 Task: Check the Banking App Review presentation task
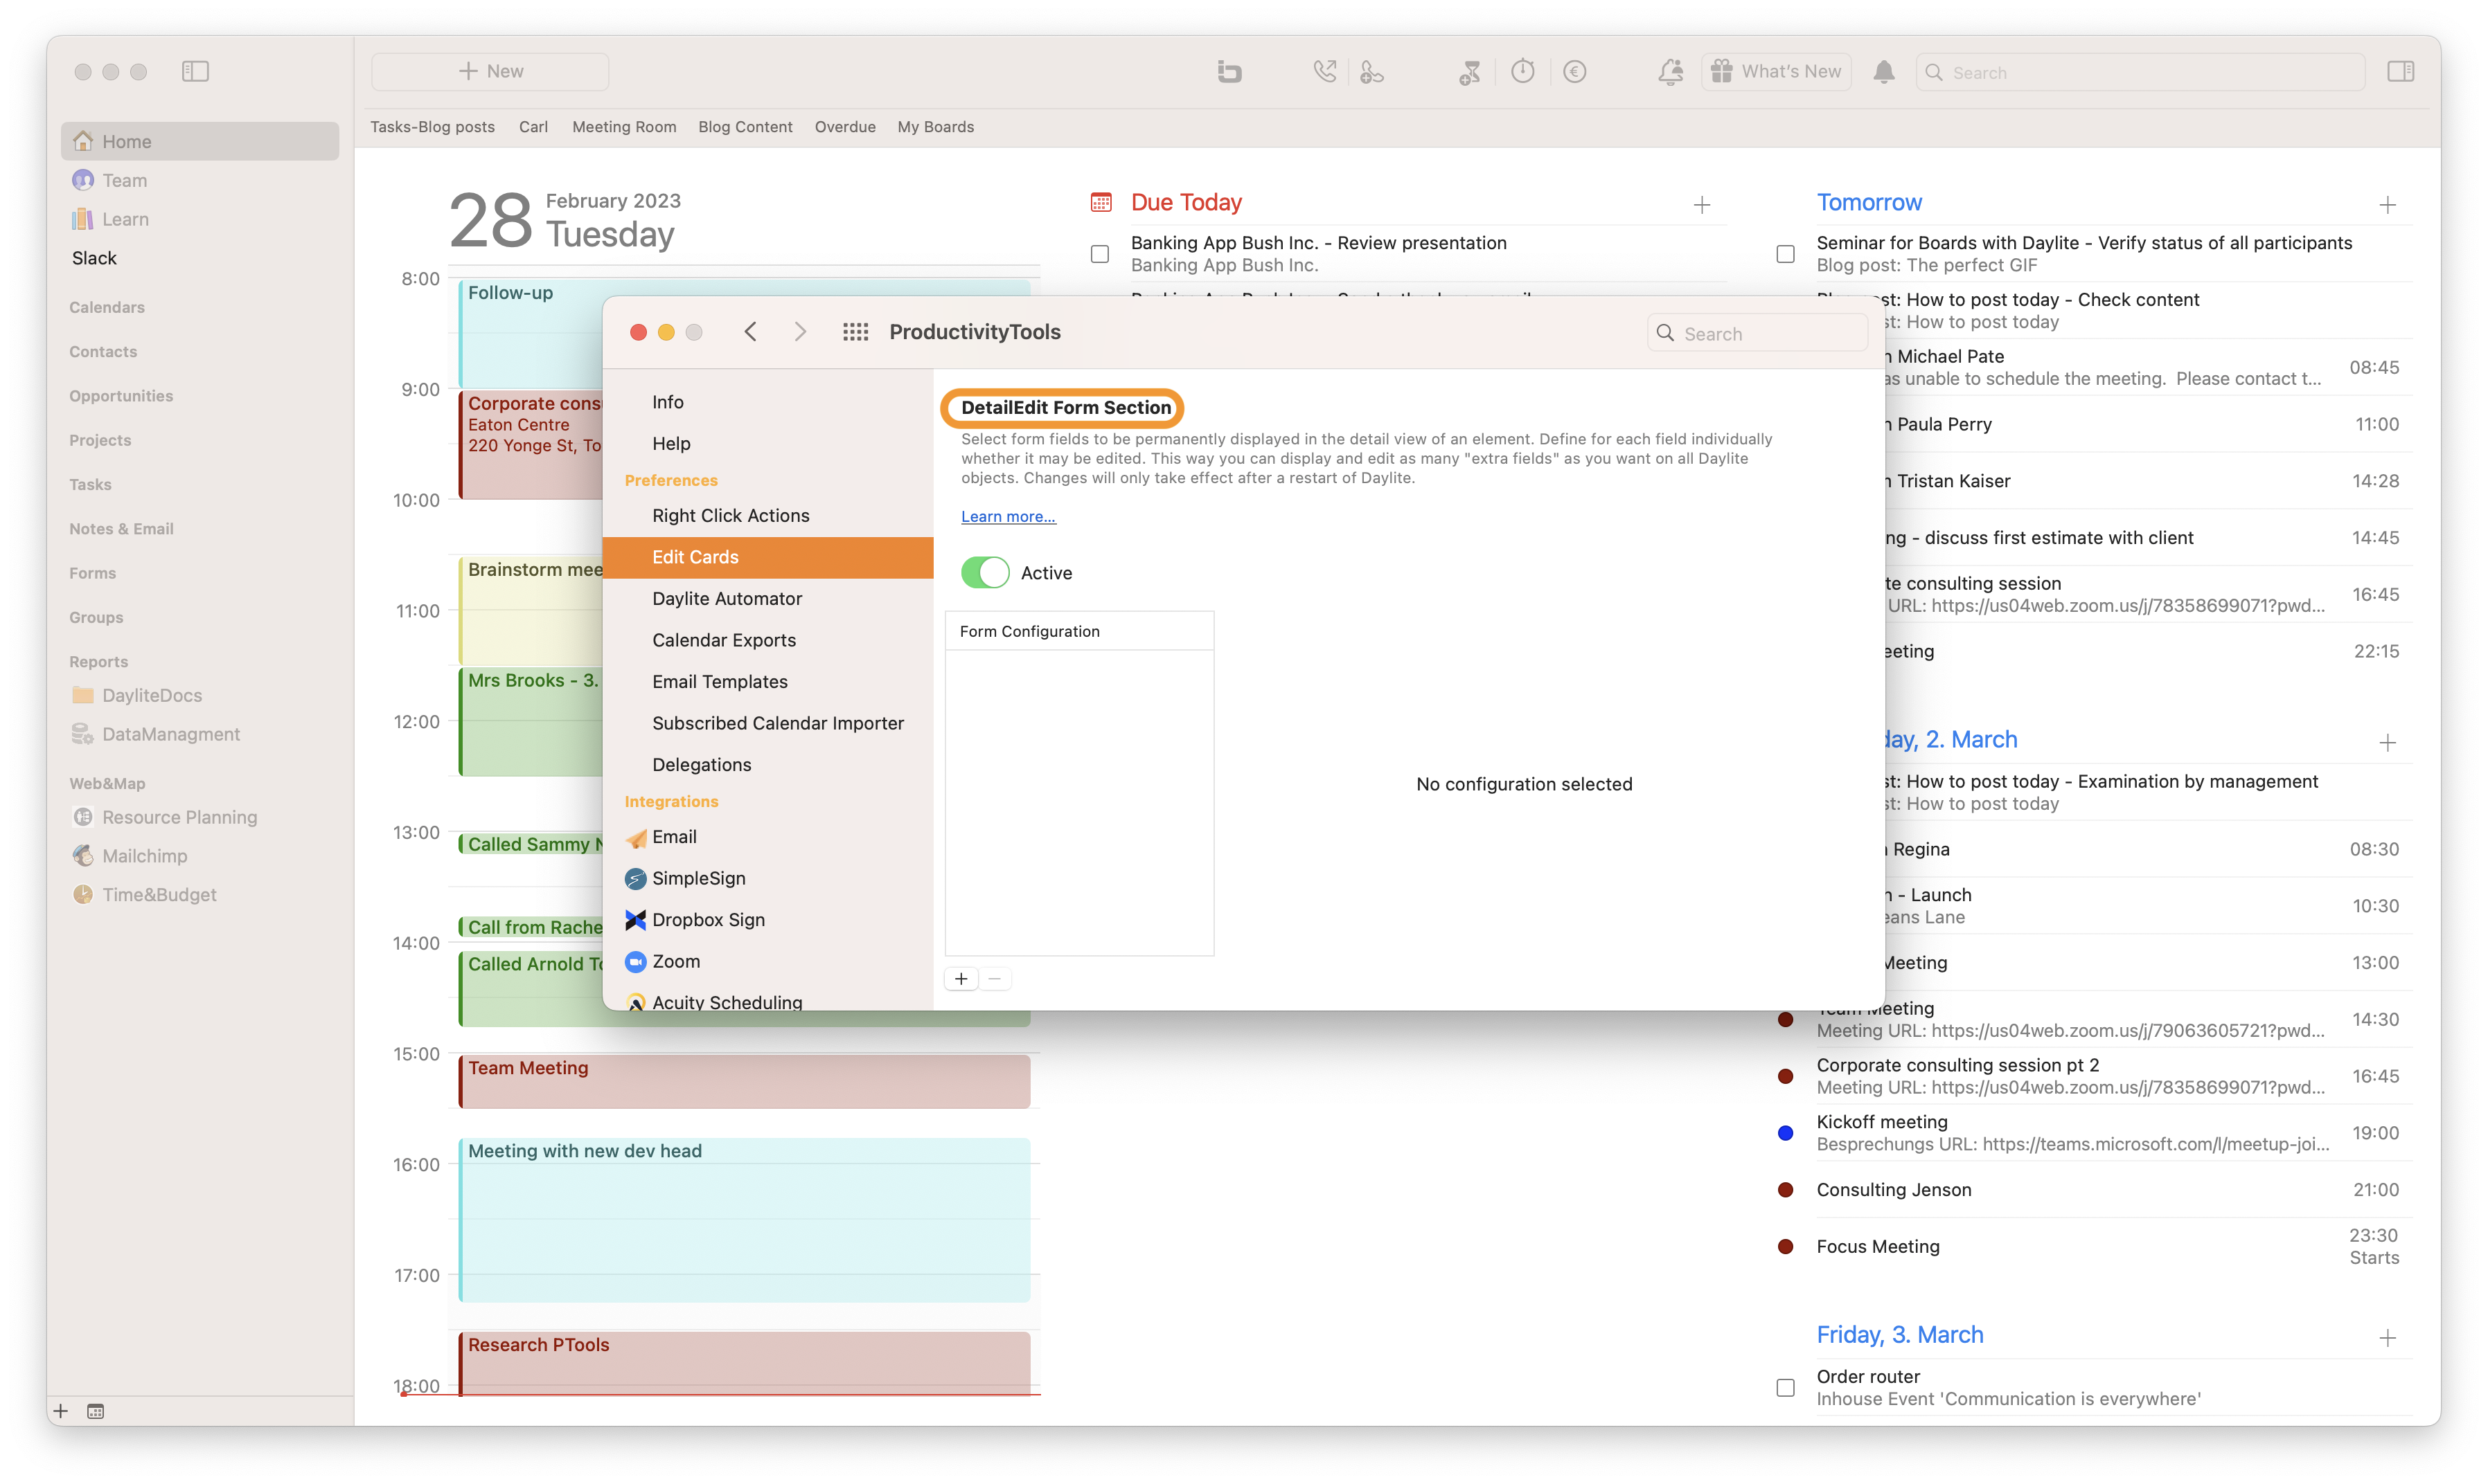pyautogui.click(x=1099, y=254)
